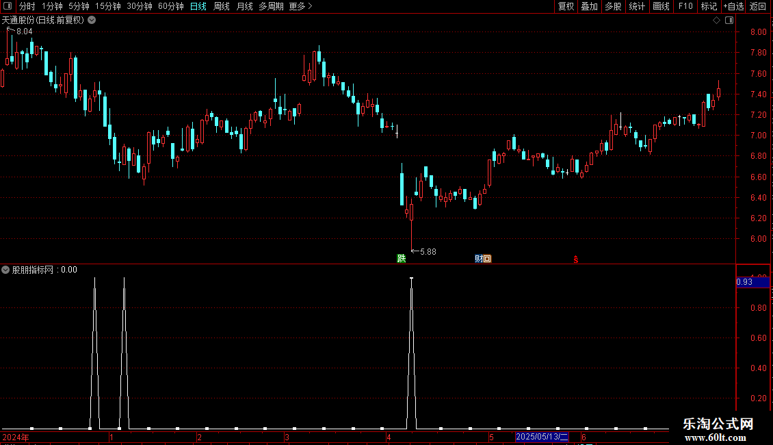Viewport: 773px width, 445px height.
Task: Expand the 更多 periods menu
Action: tap(301, 6)
